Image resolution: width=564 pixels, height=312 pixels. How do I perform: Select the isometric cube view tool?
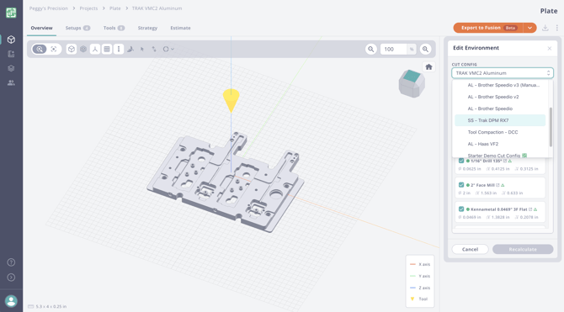coord(72,50)
